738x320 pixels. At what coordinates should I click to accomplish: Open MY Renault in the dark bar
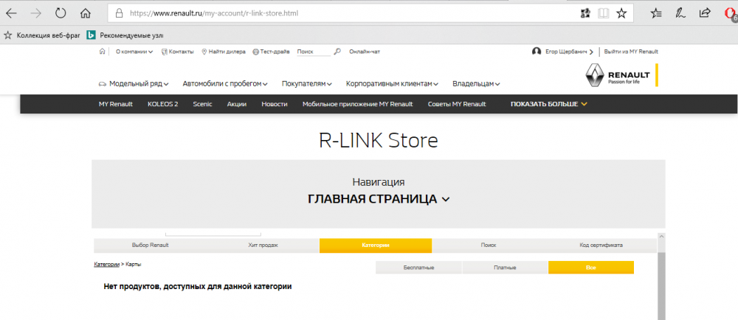116,104
